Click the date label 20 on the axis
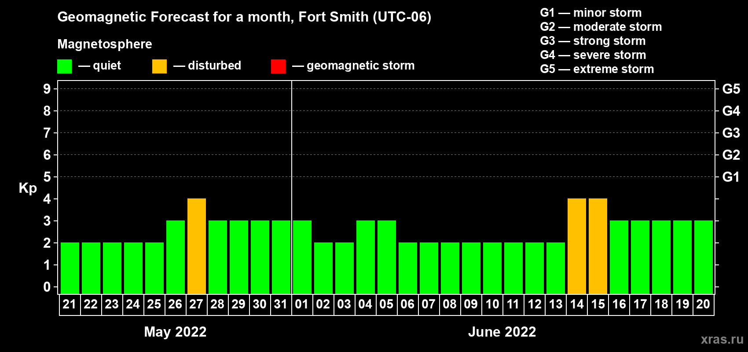This screenshot has height=352, width=748. [x=703, y=304]
